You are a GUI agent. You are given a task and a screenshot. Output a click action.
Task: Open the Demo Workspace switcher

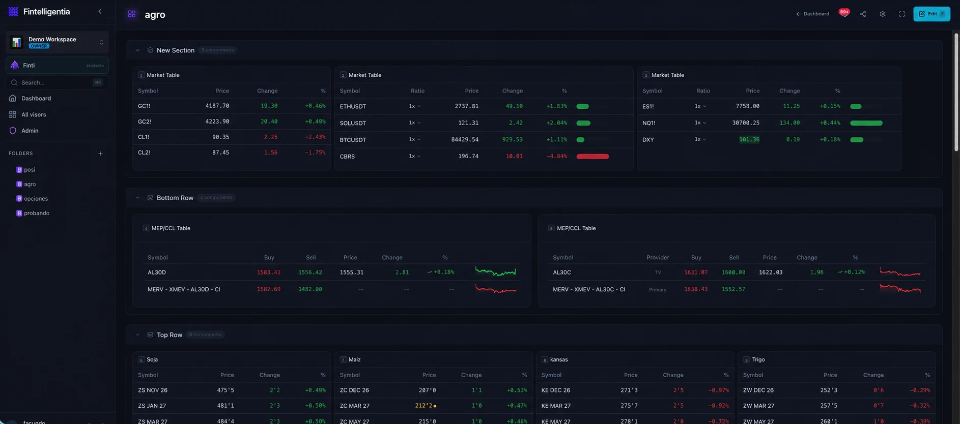[58, 42]
